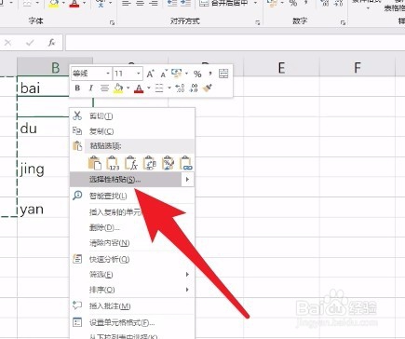Click the standard Paste clipboard option icon
Viewport: 405px width, 339px height.
tap(95, 163)
